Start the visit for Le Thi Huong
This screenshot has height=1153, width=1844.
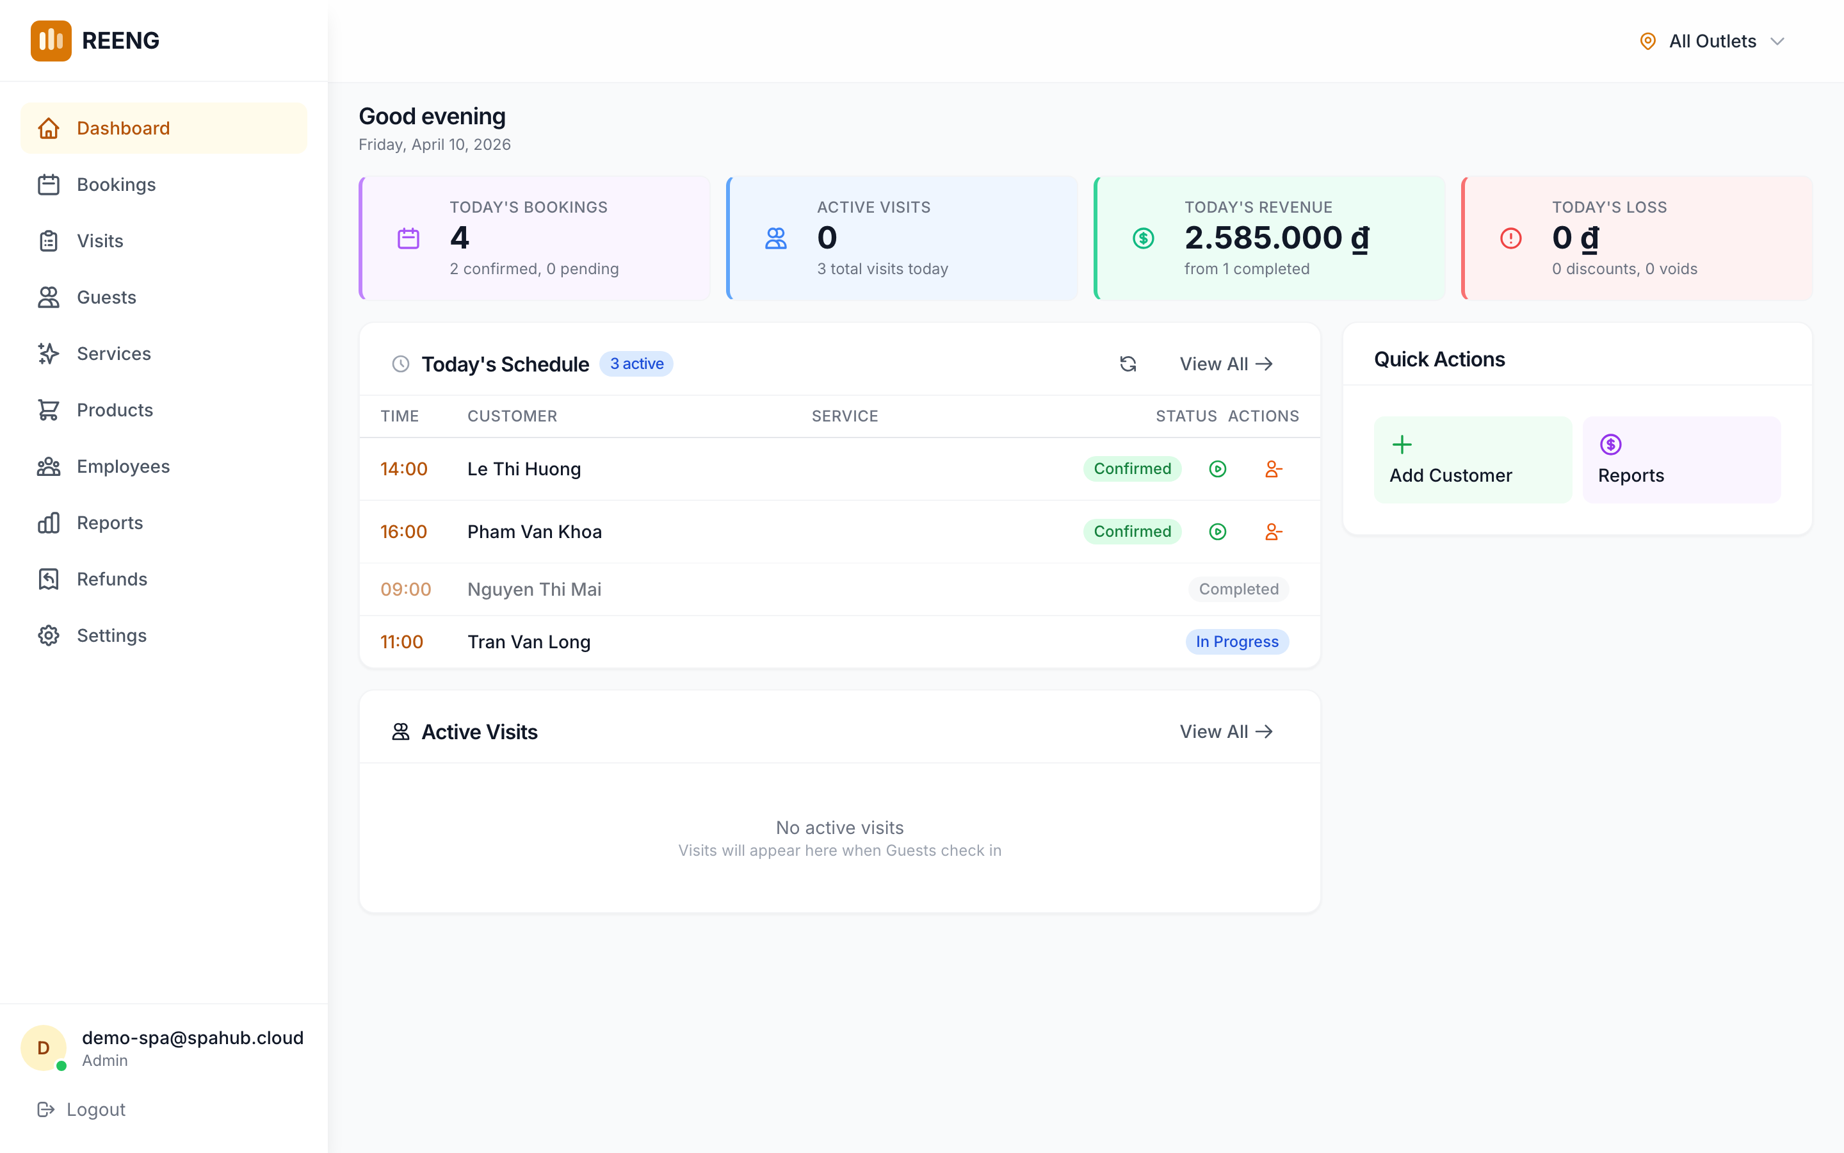tap(1218, 469)
